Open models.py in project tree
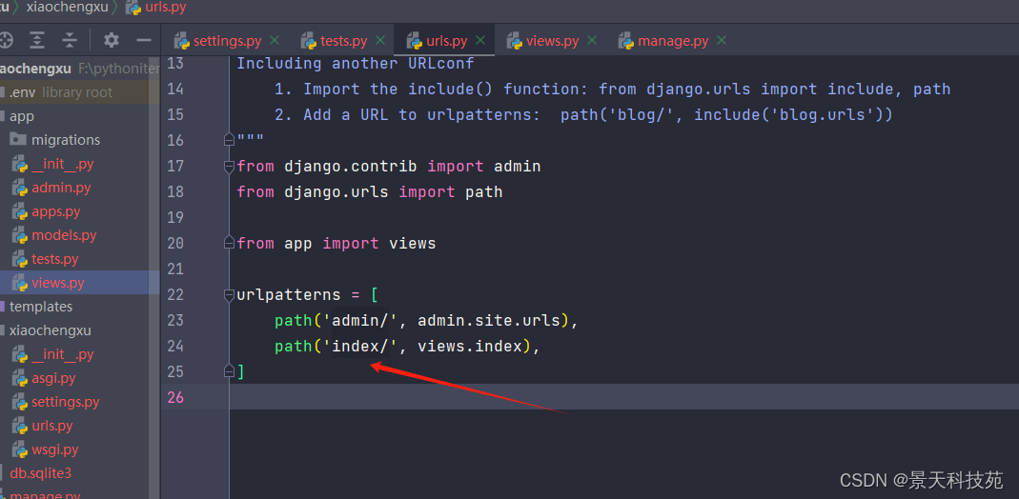 64,235
